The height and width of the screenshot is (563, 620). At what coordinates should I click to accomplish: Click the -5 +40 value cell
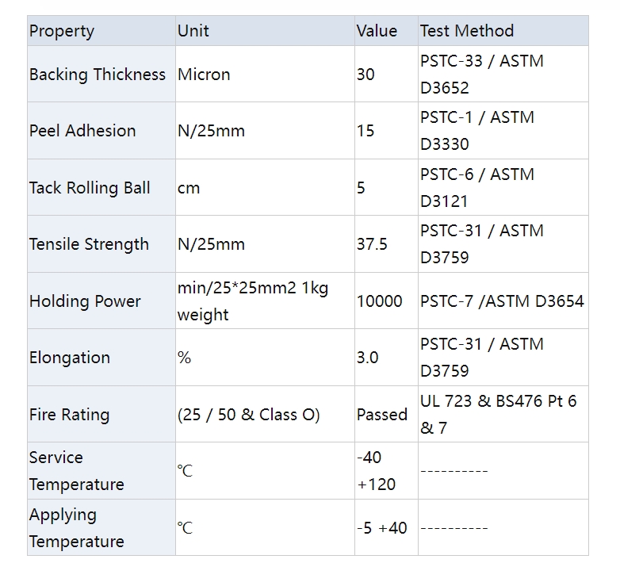click(x=381, y=528)
